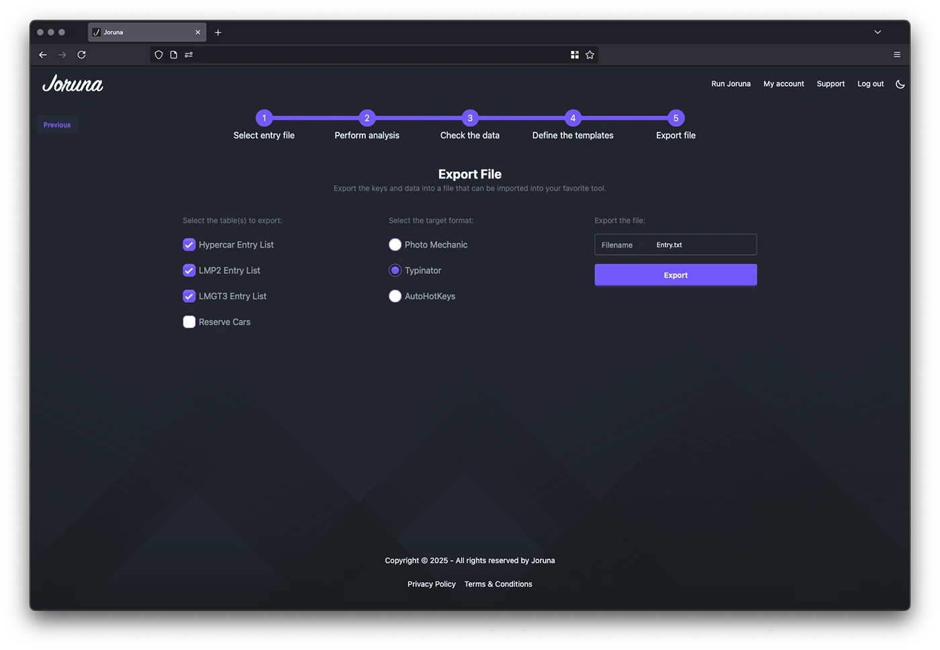The width and height of the screenshot is (940, 650).
Task: Select Photo Mechanic target format
Action: point(395,244)
